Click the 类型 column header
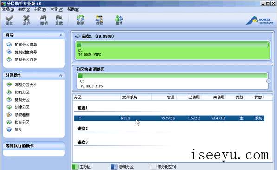277x170 pixels. 236,97
